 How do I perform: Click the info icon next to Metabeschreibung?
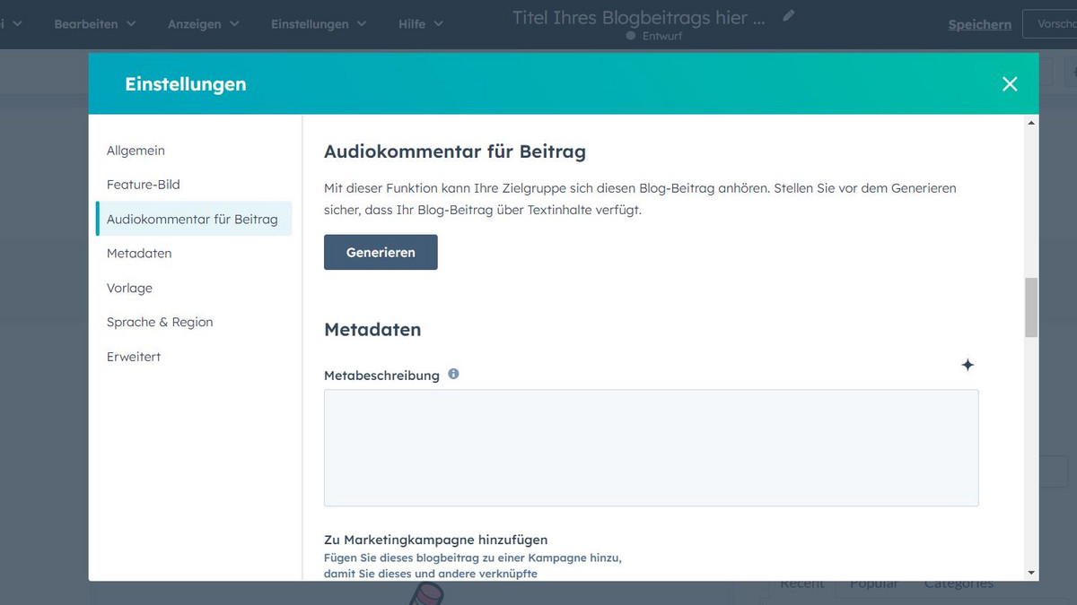click(x=453, y=374)
